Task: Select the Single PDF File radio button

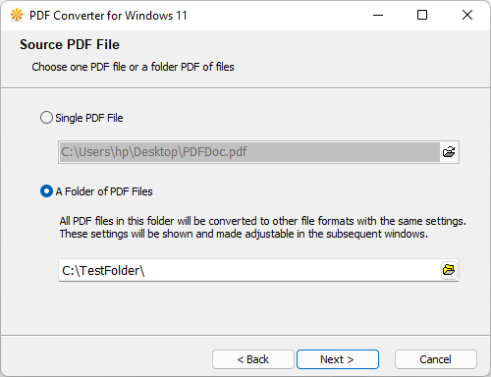Action: [46, 118]
